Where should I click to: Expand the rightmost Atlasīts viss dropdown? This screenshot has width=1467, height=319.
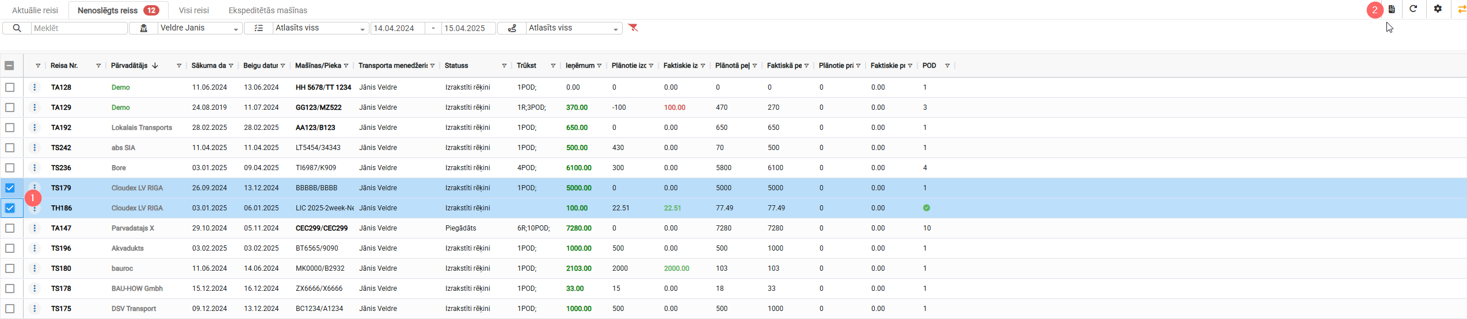point(573,28)
